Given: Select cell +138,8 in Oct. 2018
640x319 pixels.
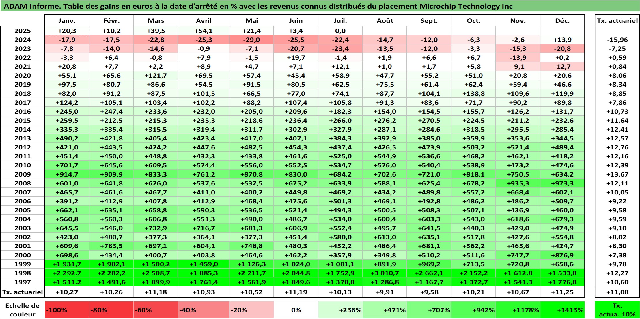Looking at the screenshot, I should tap(473, 94).
